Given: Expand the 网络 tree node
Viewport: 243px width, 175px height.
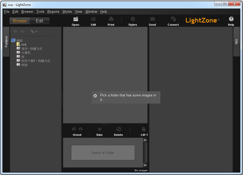Looking at the screenshot, I should coord(13,65).
